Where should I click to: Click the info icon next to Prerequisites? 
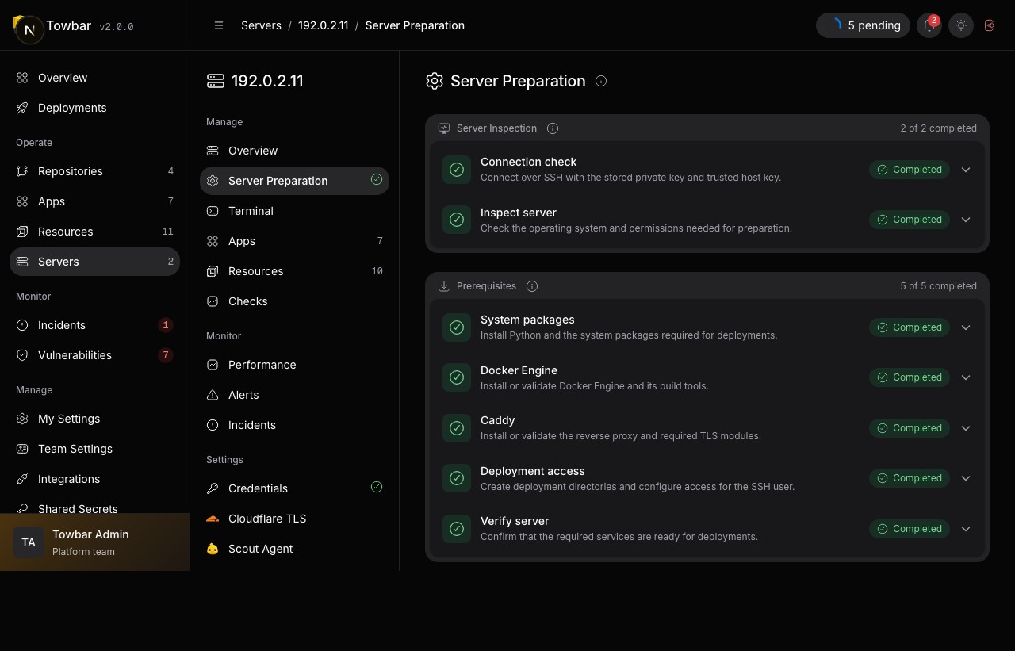[532, 286]
